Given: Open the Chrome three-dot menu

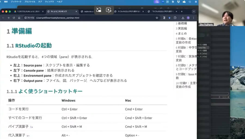Looking at the screenshot, I should click(194, 18).
